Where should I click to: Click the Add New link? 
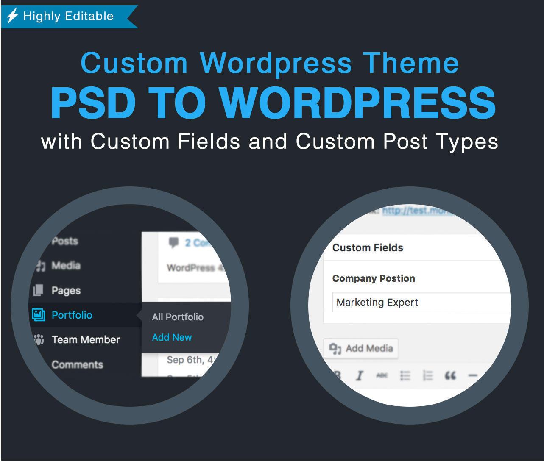point(172,337)
